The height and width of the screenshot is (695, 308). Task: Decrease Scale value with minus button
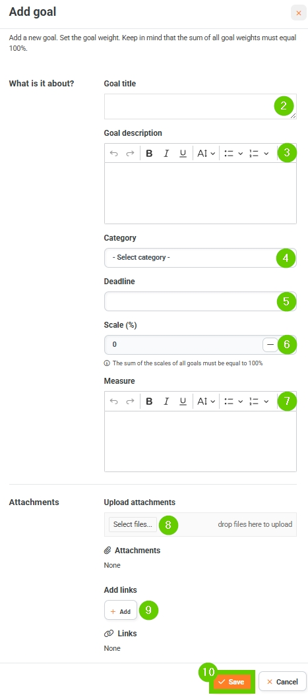[270, 344]
